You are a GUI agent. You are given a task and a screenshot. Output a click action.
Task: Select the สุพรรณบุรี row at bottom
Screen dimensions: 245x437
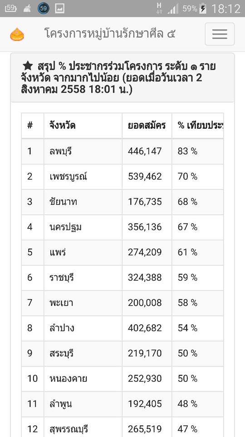122,427
